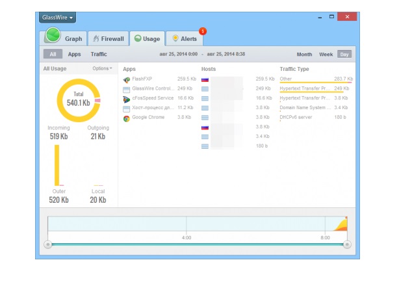Click the 4:00 timeline marker
This screenshot has height=299, width=399.
click(187, 238)
